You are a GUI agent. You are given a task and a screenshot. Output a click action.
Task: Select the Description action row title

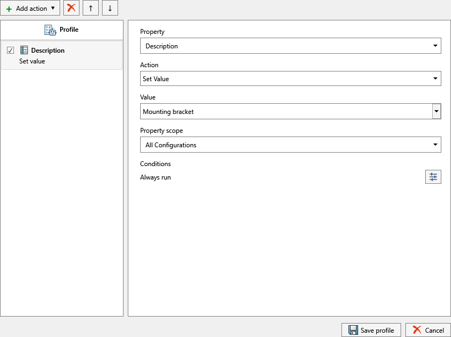[48, 51]
